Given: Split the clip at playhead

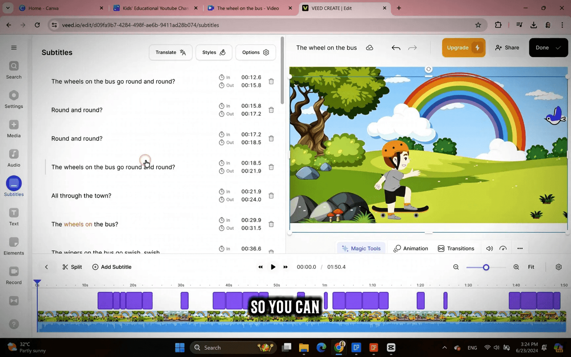Looking at the screenshot, I should point(72,267).
